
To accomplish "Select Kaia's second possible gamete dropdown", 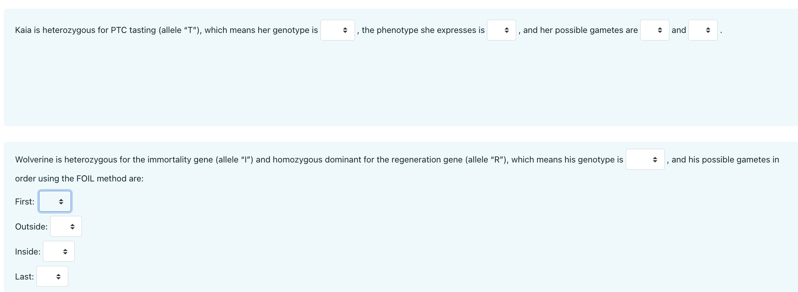I will click(x=702, y=30).
